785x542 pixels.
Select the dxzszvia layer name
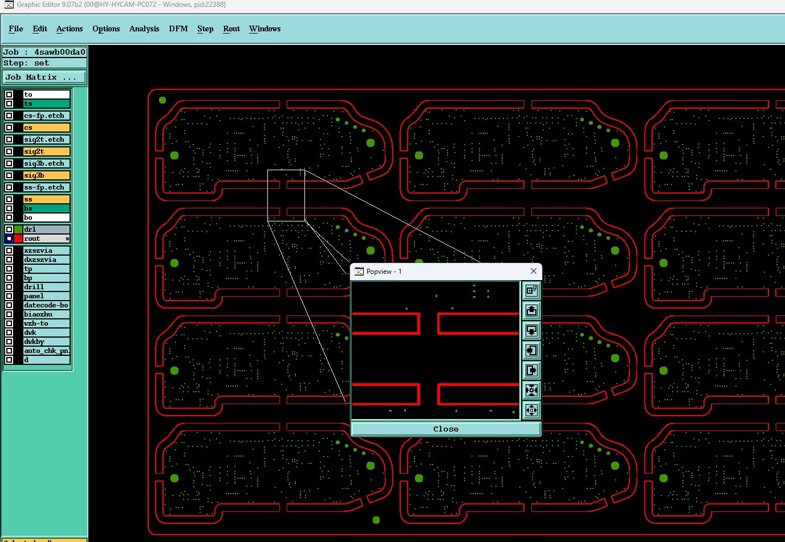(47, 260)
